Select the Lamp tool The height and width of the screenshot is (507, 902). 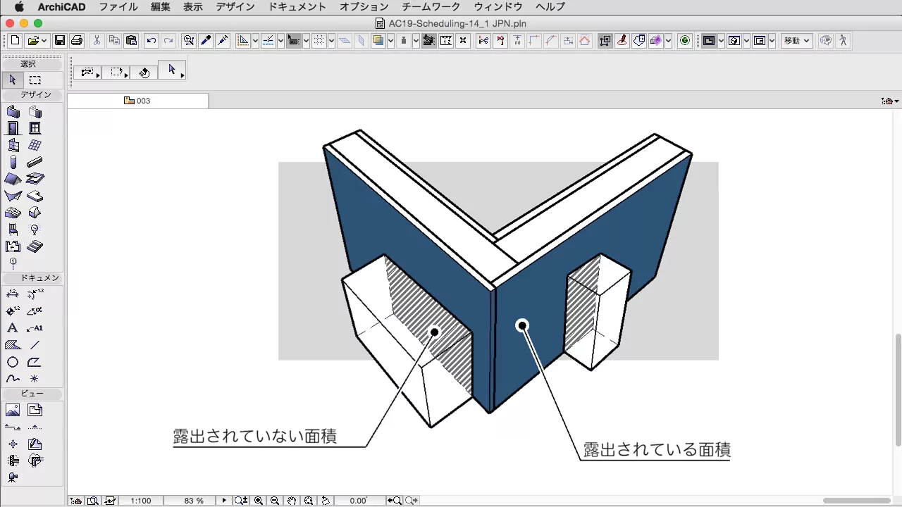tap(35, 230)
